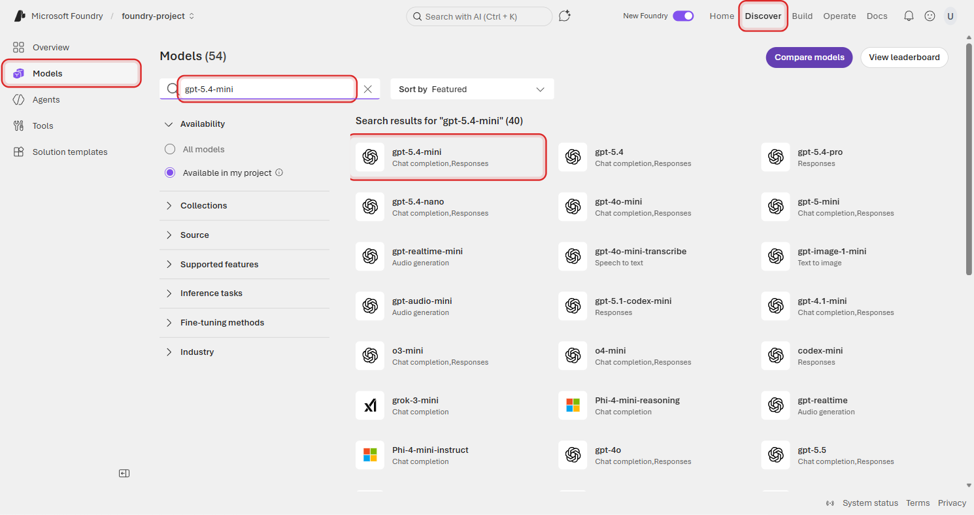974x515 pixels.
Task: Switch to the Build tab
Action: tap(802, 16)
